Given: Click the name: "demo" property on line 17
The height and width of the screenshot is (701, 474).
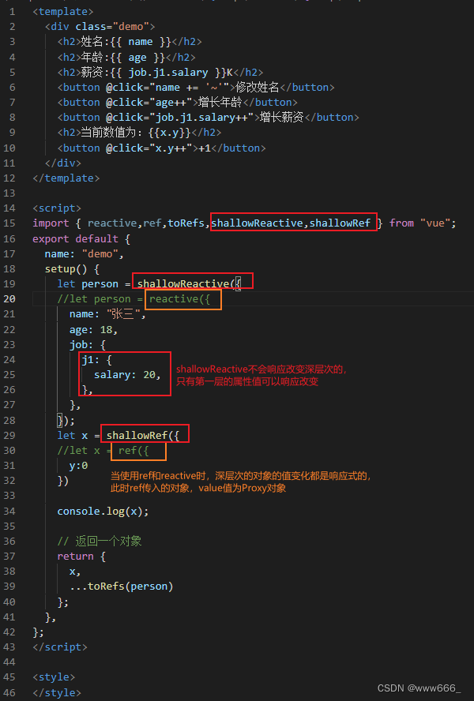Looking at the screenshot, I should (84, 254).
